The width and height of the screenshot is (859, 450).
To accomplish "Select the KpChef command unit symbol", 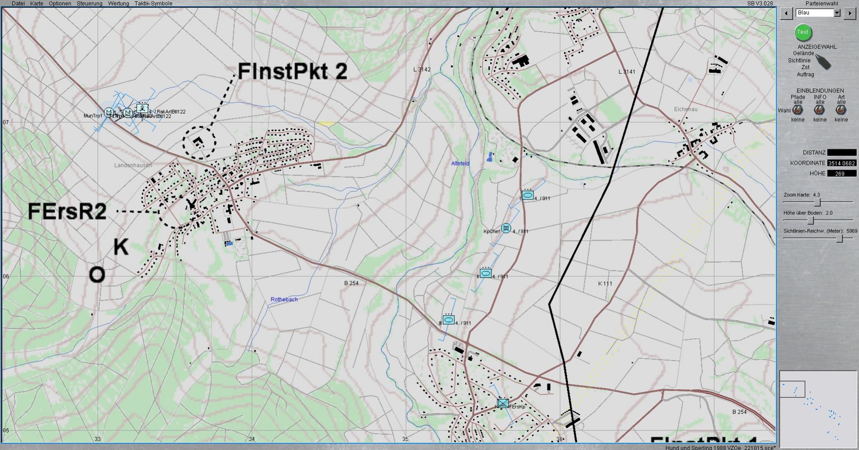I will click(506, 228).
